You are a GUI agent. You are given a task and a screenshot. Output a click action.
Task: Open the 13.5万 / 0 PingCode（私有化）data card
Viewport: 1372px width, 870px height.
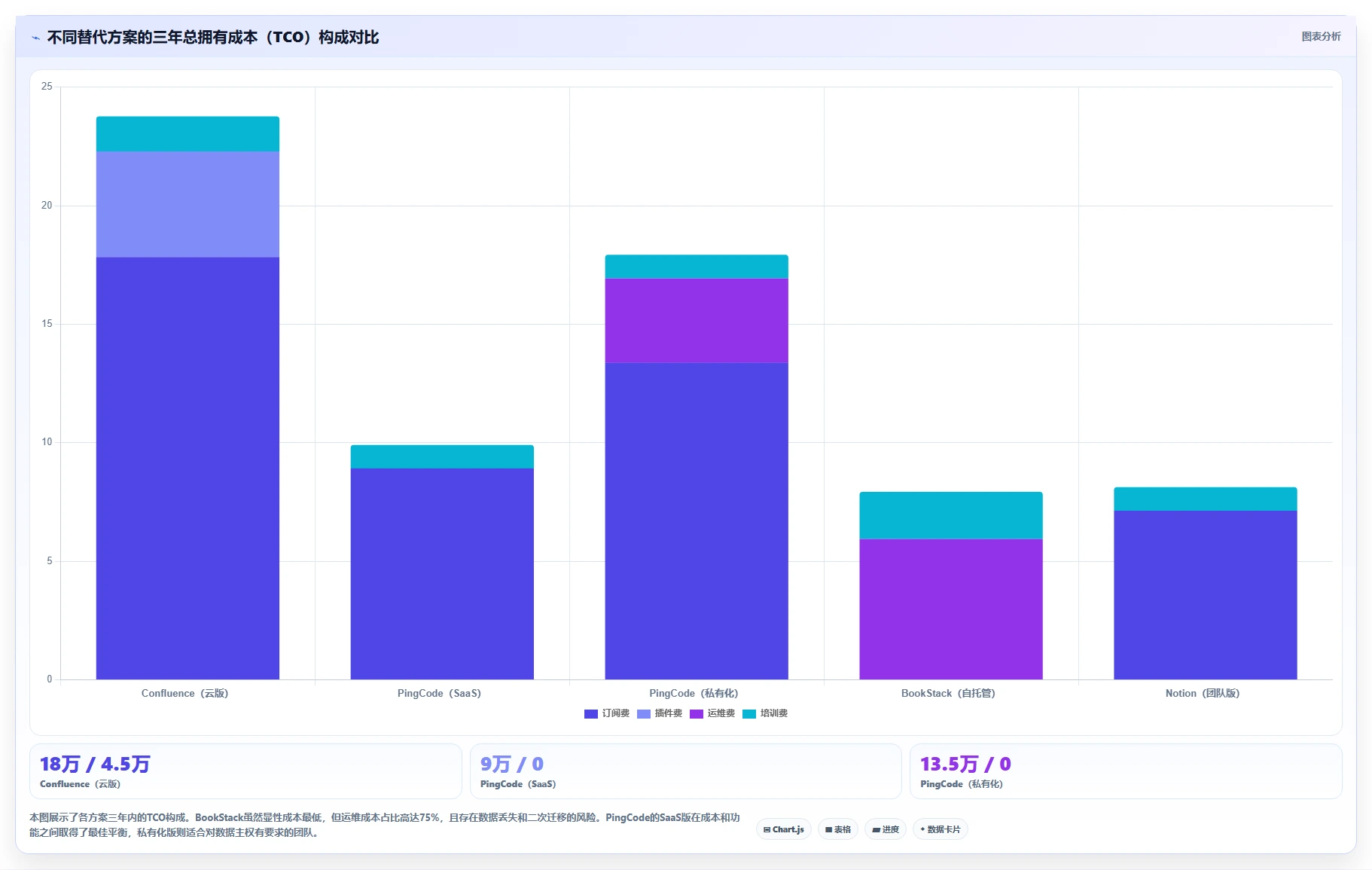(x=1126, y=771)
